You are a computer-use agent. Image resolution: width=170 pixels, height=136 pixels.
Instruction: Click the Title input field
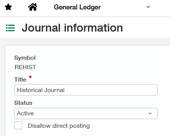[x=86, y=90]
